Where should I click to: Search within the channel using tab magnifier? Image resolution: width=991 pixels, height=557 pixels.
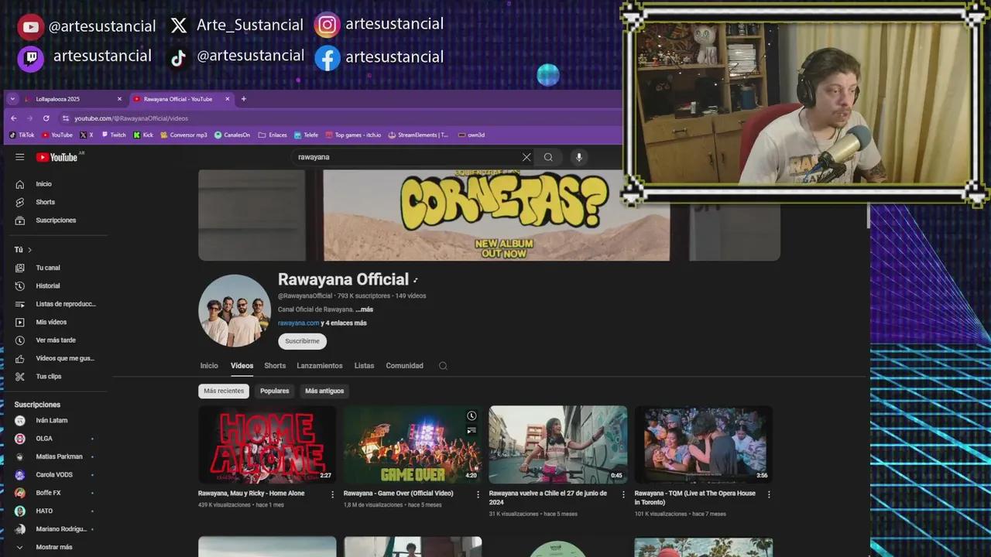[x=443, y=366]
